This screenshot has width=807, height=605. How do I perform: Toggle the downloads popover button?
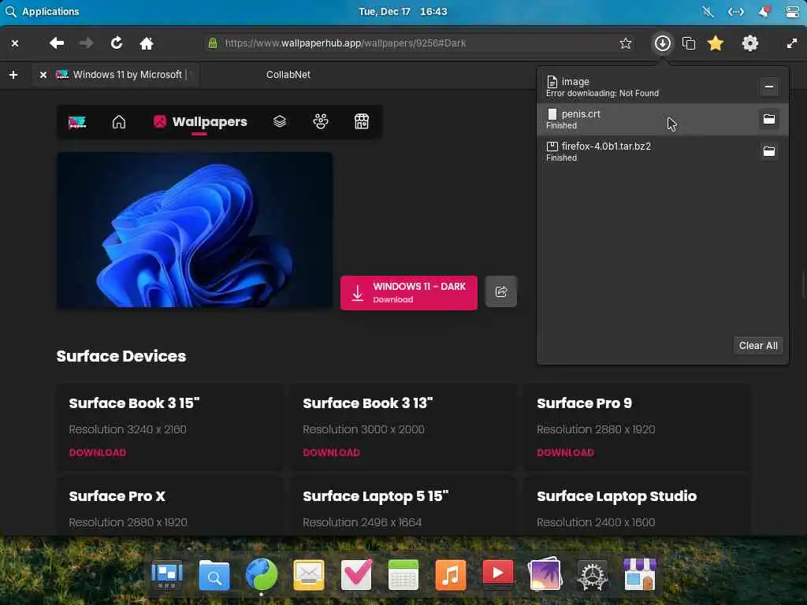coord(662,43)
